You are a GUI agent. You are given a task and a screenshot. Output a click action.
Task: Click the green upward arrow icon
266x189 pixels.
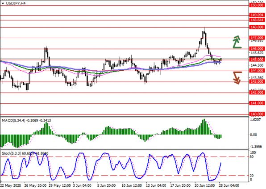(x=237, y=42)
